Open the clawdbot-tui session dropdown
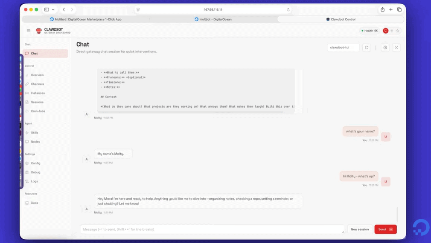 (343, 48)
